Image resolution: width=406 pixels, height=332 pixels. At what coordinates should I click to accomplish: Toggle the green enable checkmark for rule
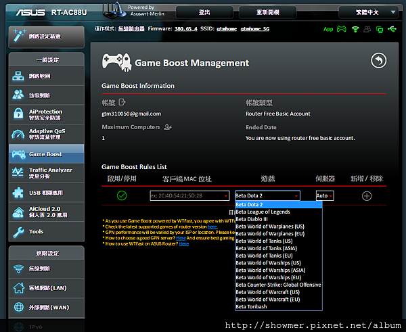[122, 195]
